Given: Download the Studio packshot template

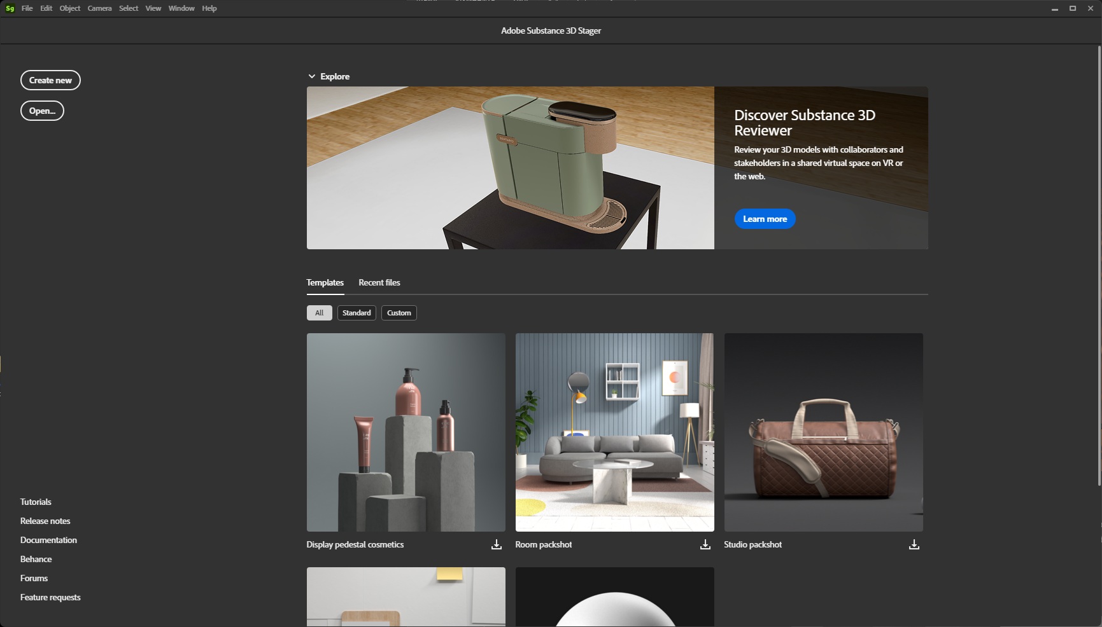Looking at the screenshot, I should pyautogui.click(x=914, y=545).
